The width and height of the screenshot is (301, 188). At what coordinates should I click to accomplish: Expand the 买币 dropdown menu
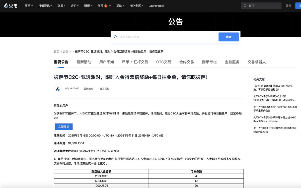tap(29, 6)
